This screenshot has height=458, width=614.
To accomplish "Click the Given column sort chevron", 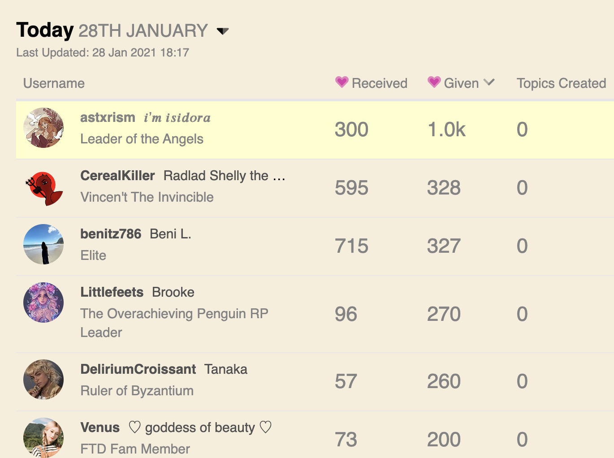I will click(x=489, y=82).
